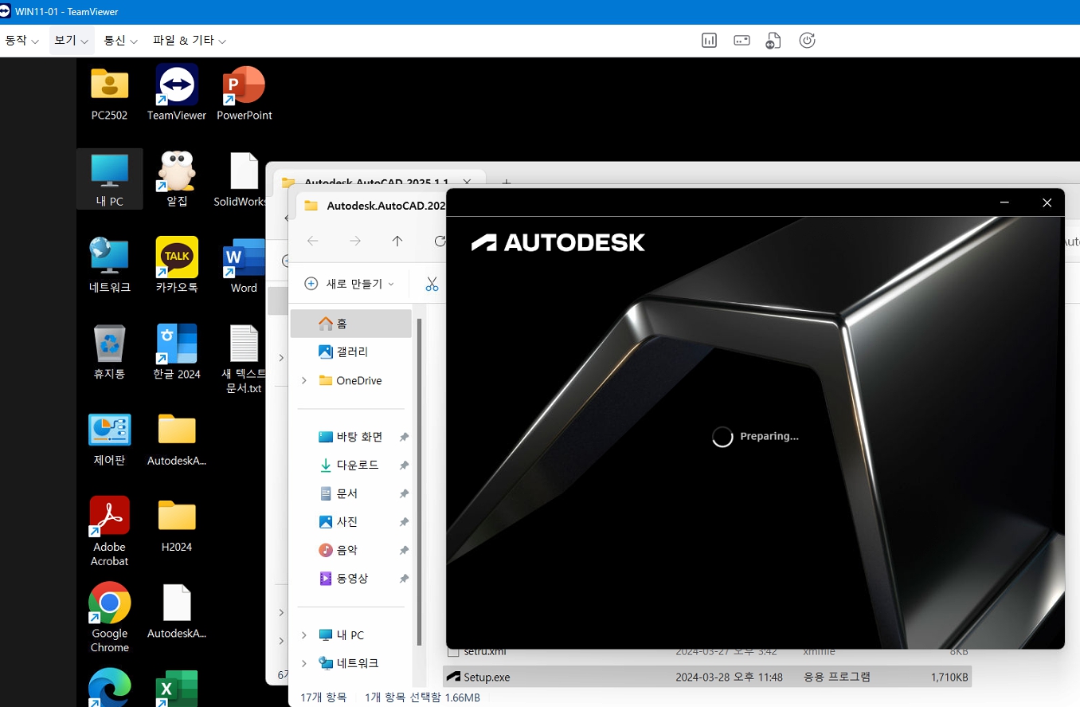Unpin 바탕 화면 using its pin icon

[404, 437]
